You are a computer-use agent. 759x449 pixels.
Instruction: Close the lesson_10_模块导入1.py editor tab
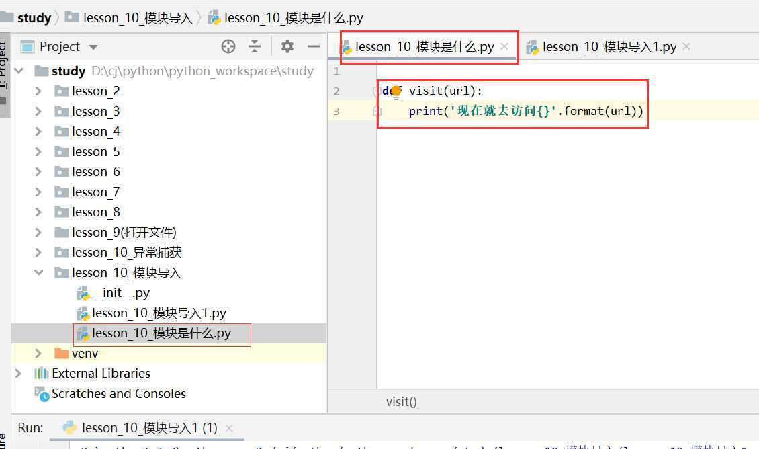(686, 46)
